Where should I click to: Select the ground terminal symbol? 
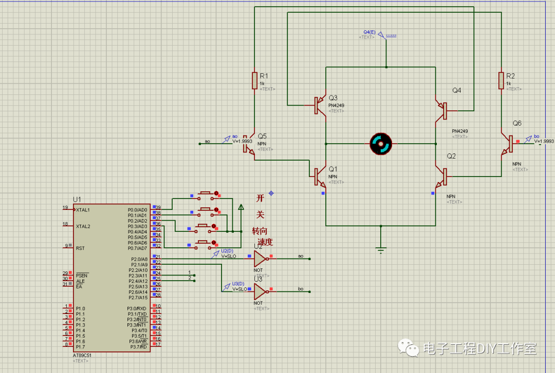coord(380,250)
